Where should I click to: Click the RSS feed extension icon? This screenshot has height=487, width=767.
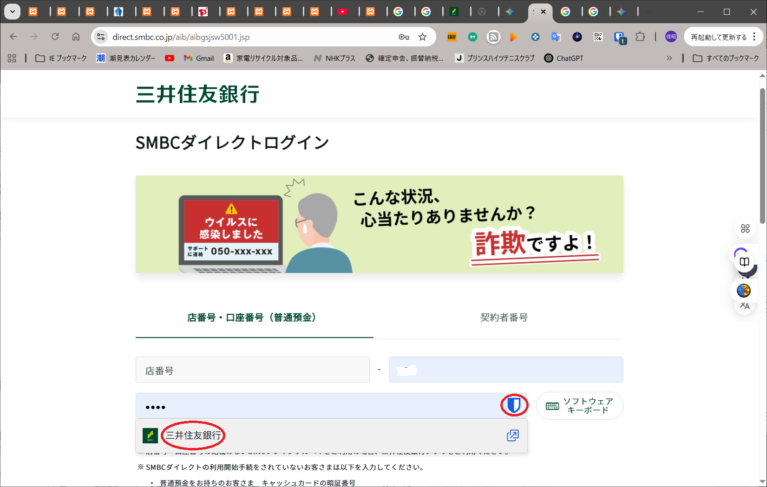click(493, 37)
